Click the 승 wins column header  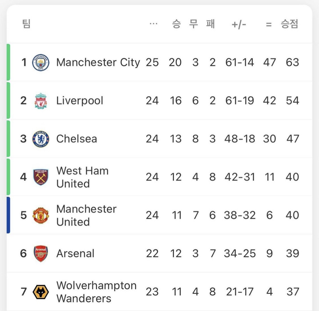[176, 24]
